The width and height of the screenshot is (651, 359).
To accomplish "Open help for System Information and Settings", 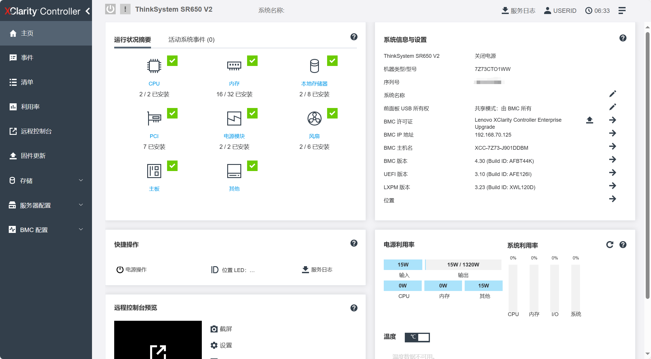I will point(623,38).
